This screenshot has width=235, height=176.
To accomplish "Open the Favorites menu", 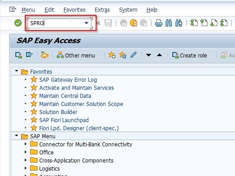I will click(74, 10).
